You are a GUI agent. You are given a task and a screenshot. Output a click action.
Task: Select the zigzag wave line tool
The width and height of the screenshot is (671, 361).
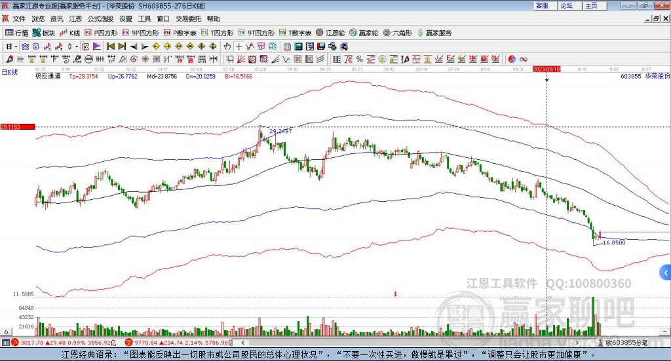287,59
